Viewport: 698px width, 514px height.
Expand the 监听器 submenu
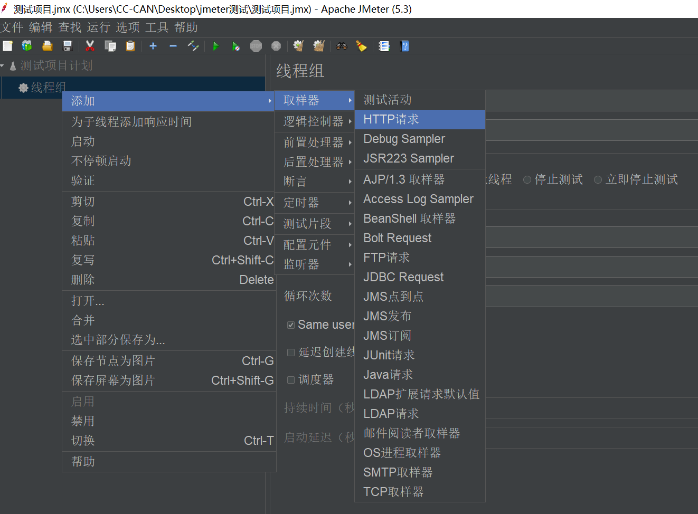pos(315,264)
